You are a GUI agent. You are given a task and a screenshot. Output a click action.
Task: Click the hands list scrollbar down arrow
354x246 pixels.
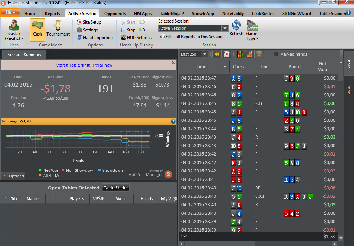(341, 238)
